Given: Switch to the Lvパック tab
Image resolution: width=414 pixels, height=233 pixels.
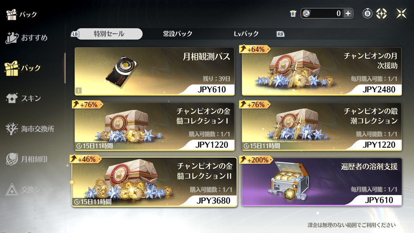Looking at the screenshot, I should [x=246, y=34].
